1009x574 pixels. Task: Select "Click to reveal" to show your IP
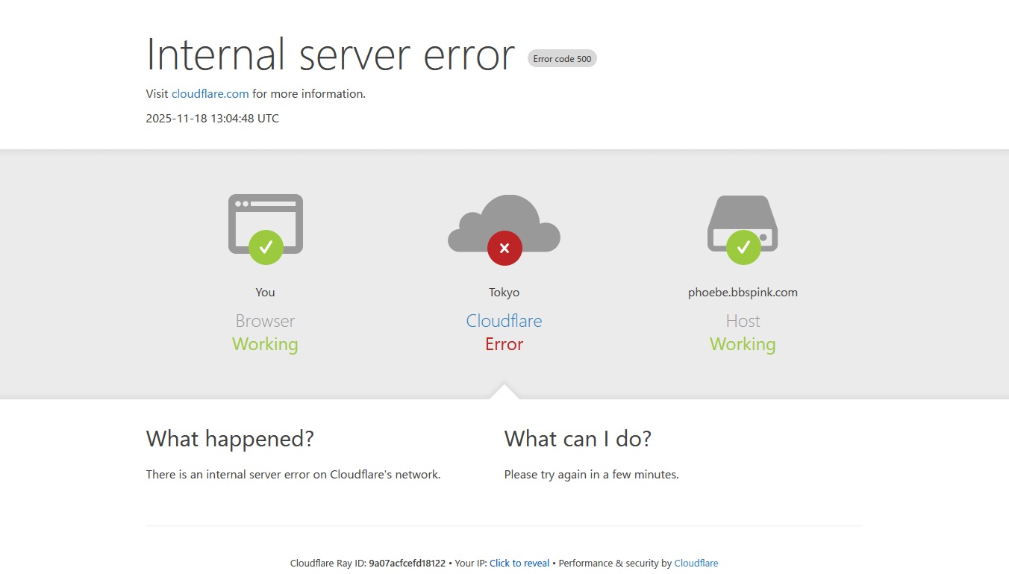[519, 564]
